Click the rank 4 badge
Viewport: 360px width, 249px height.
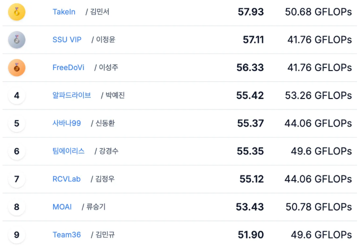click(x=16, y=95)
